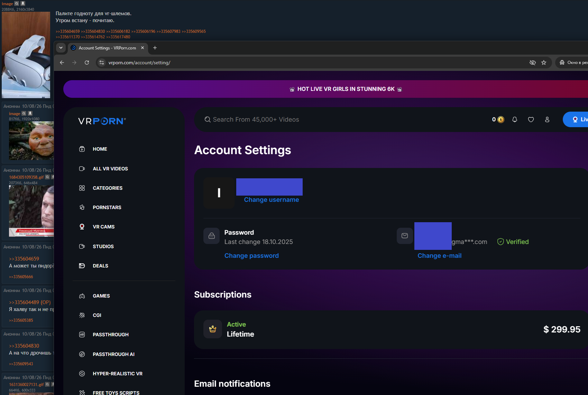Follow reply link >>335617480
The image size is (588, 395).
(118, 37)
